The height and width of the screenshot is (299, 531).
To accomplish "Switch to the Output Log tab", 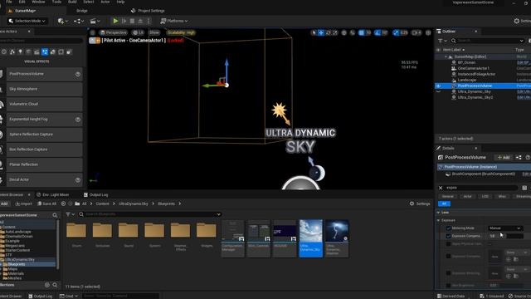I will click(96, 195).
